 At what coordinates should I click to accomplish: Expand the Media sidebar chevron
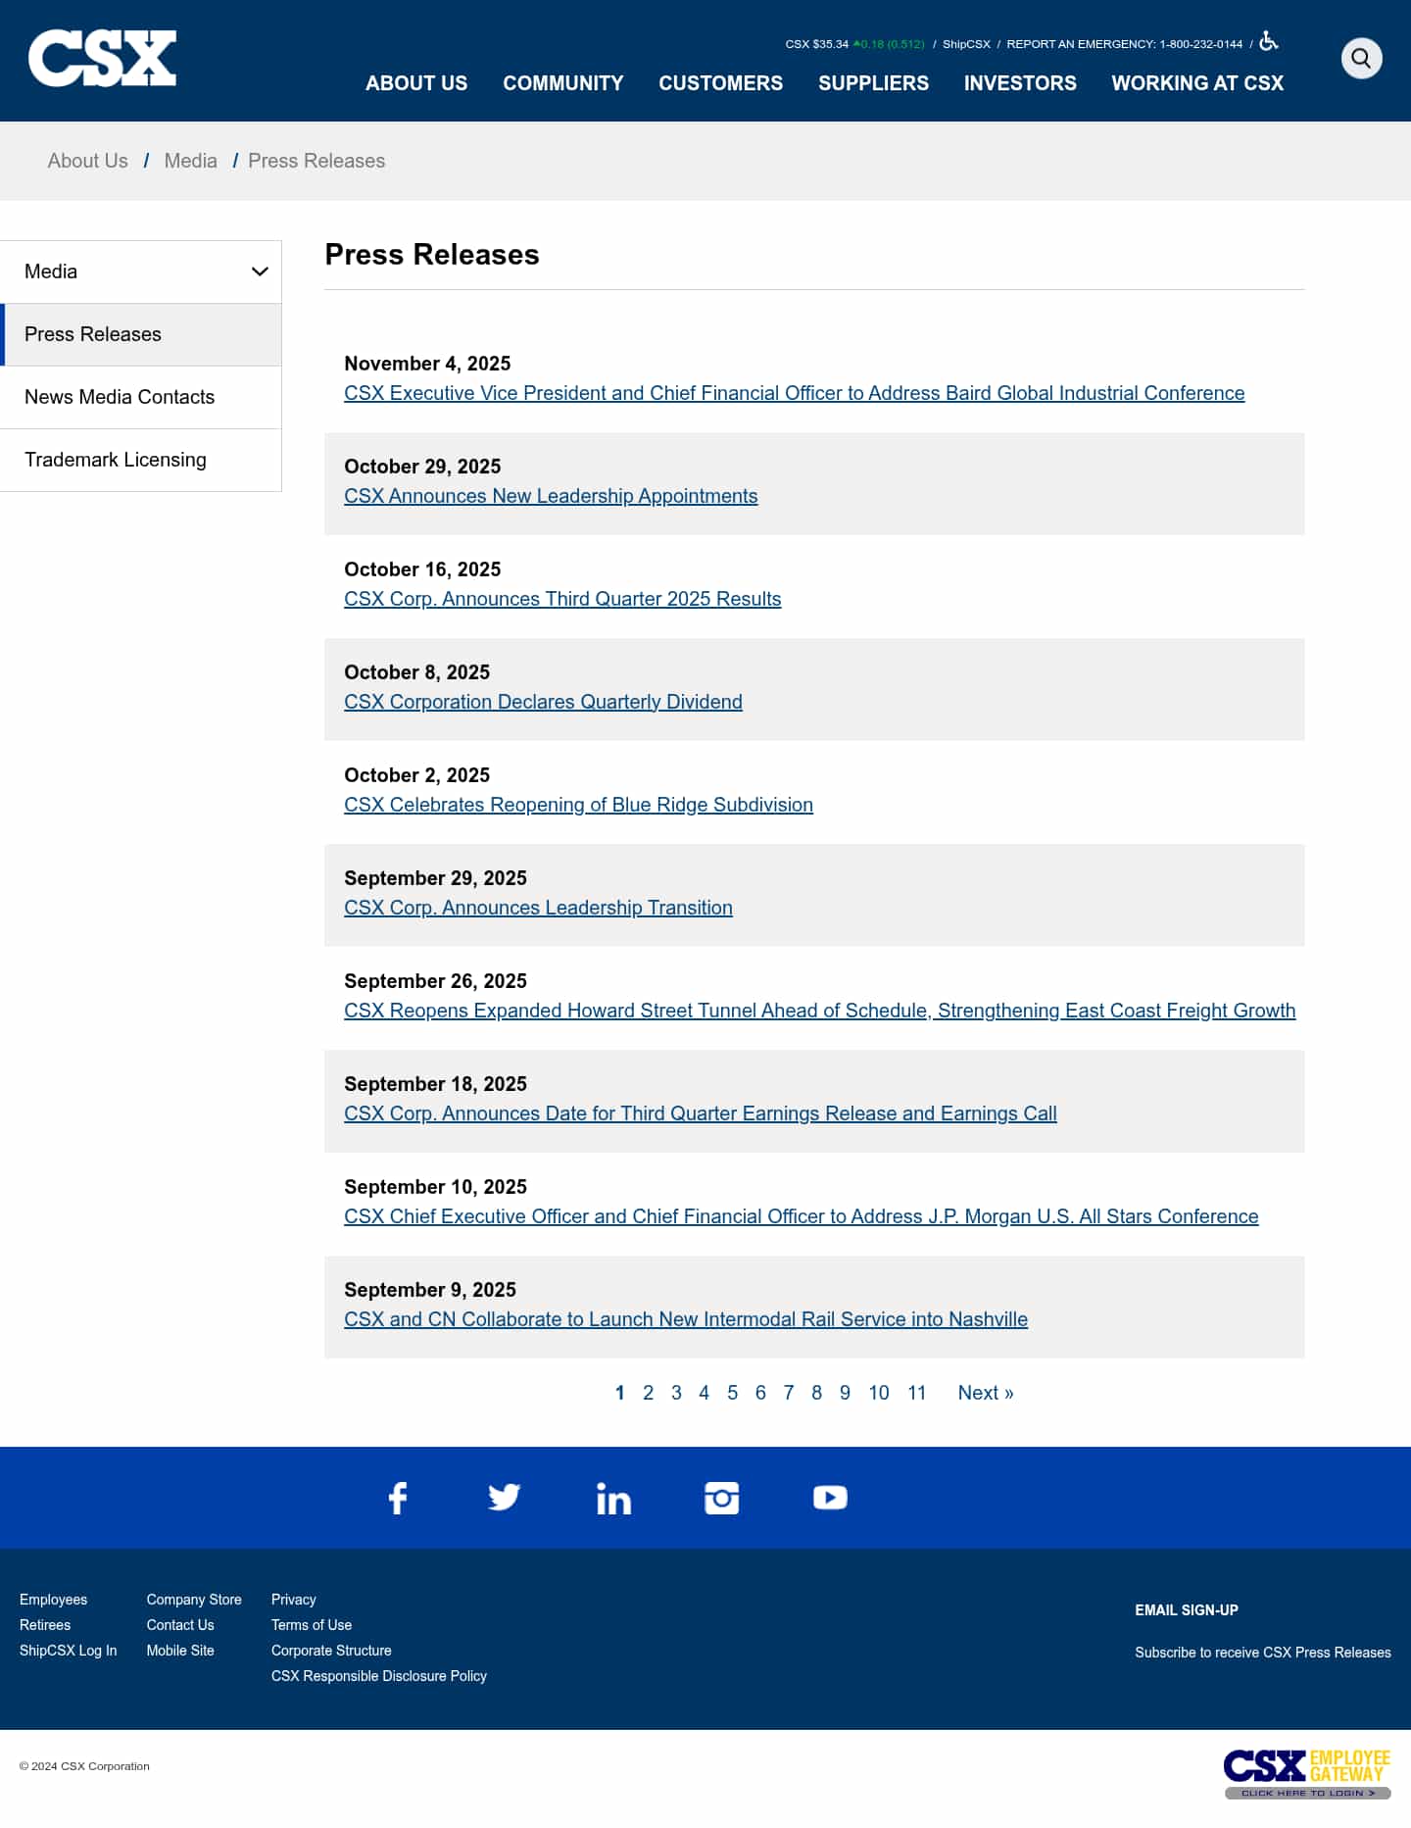click(x=260, y=272)
